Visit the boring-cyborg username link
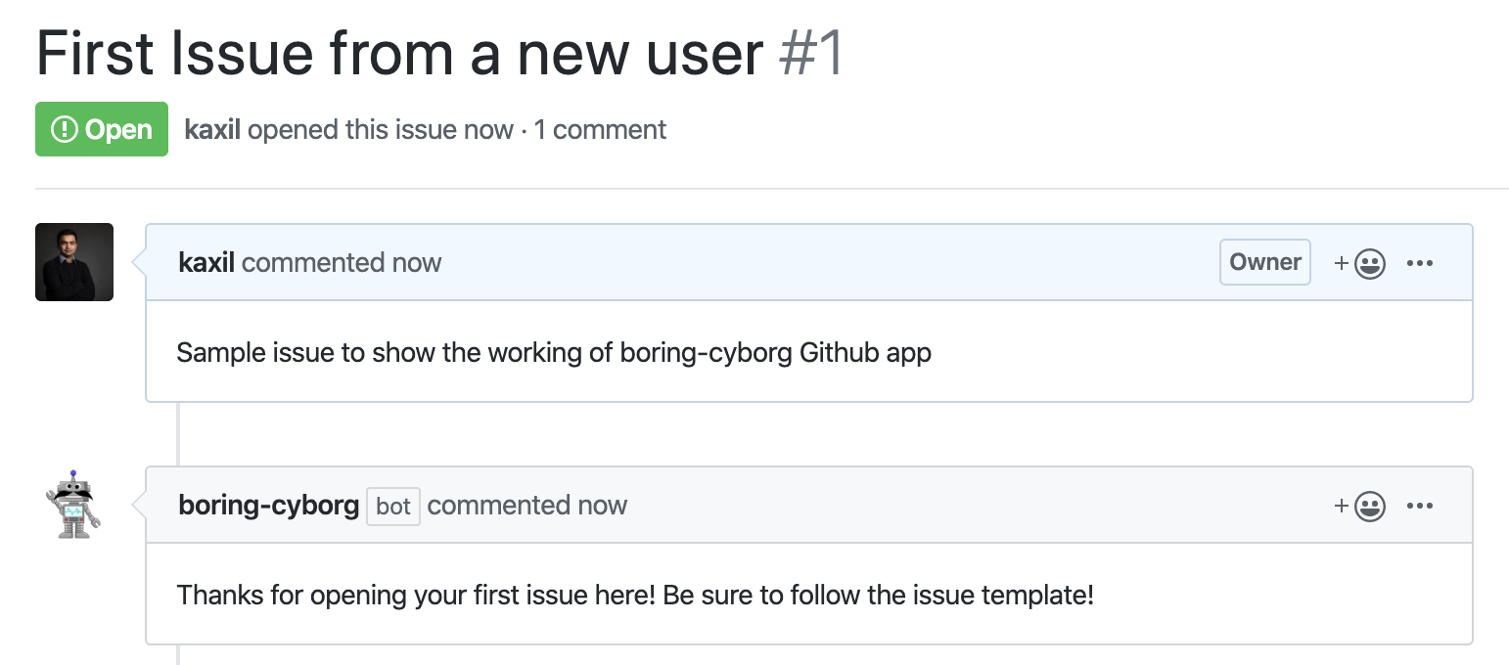 269,505
